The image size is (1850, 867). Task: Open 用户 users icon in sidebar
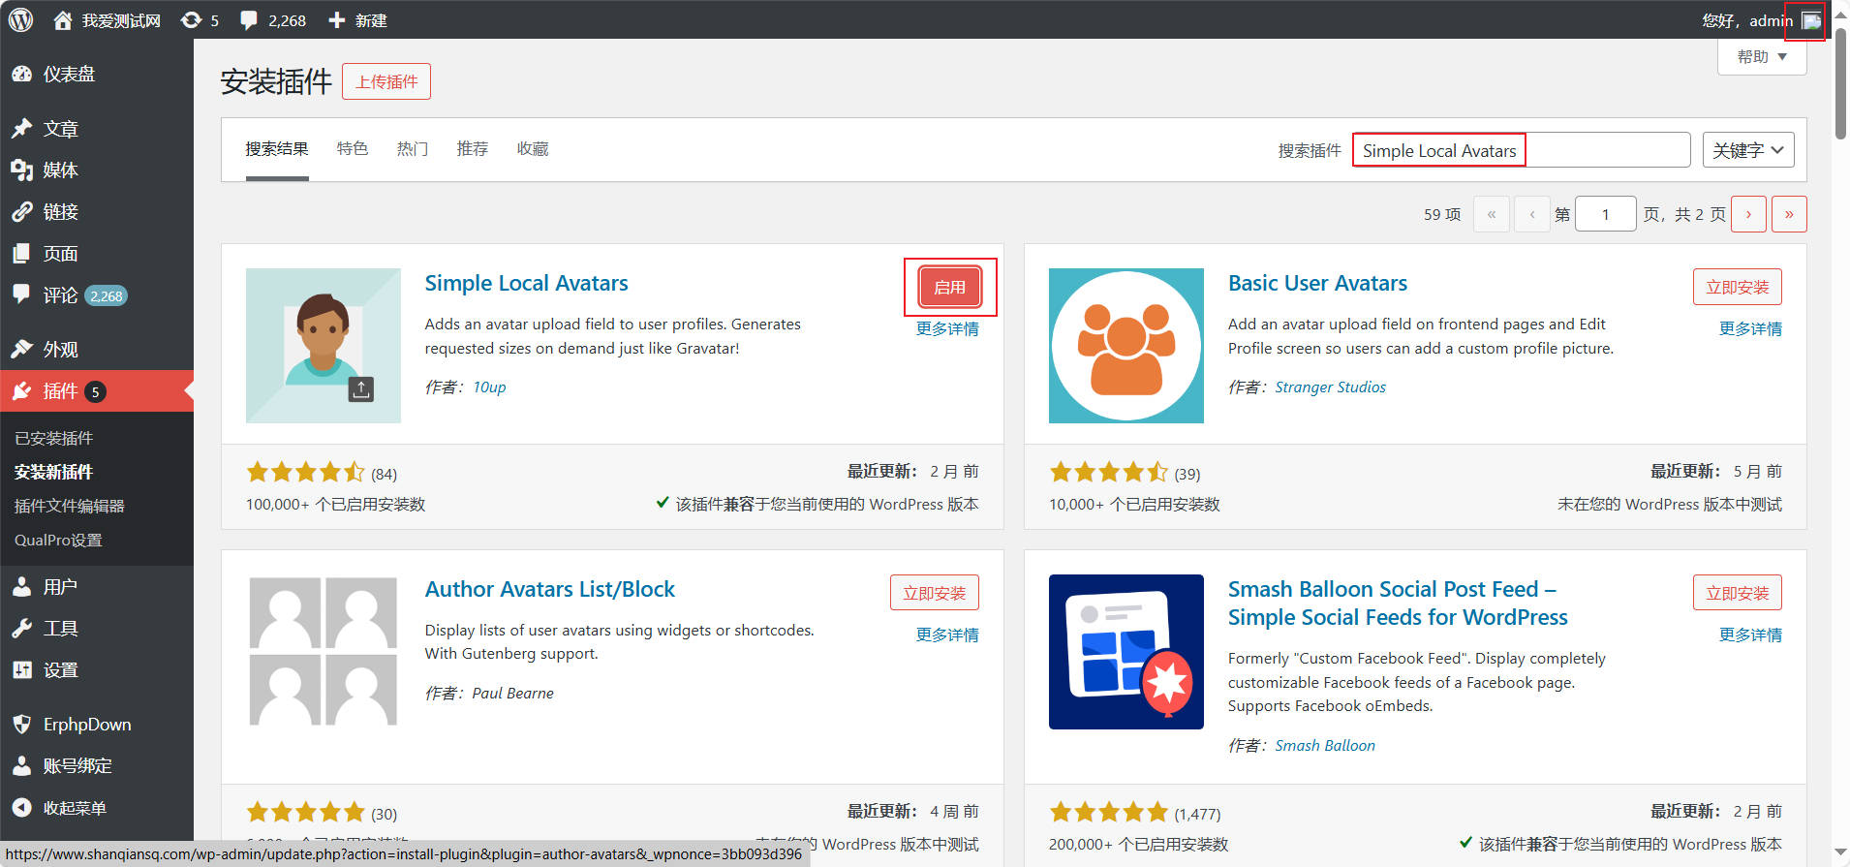point(21,587)
